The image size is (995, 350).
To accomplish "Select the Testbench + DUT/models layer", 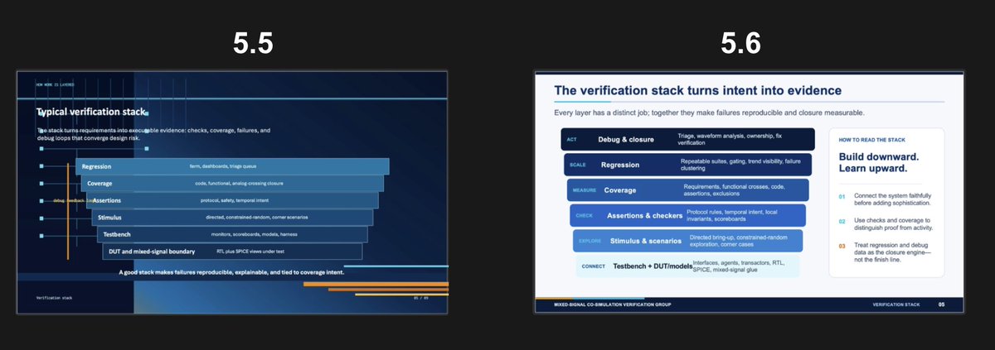I will tap(687, 266).
